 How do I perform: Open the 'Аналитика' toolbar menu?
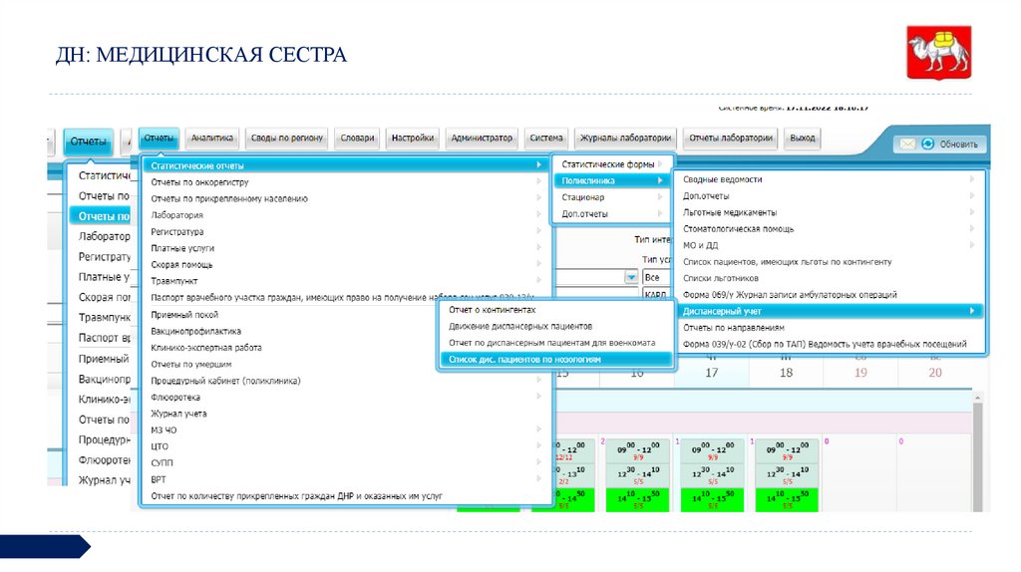pyautogui.click(x=211, y=139)
